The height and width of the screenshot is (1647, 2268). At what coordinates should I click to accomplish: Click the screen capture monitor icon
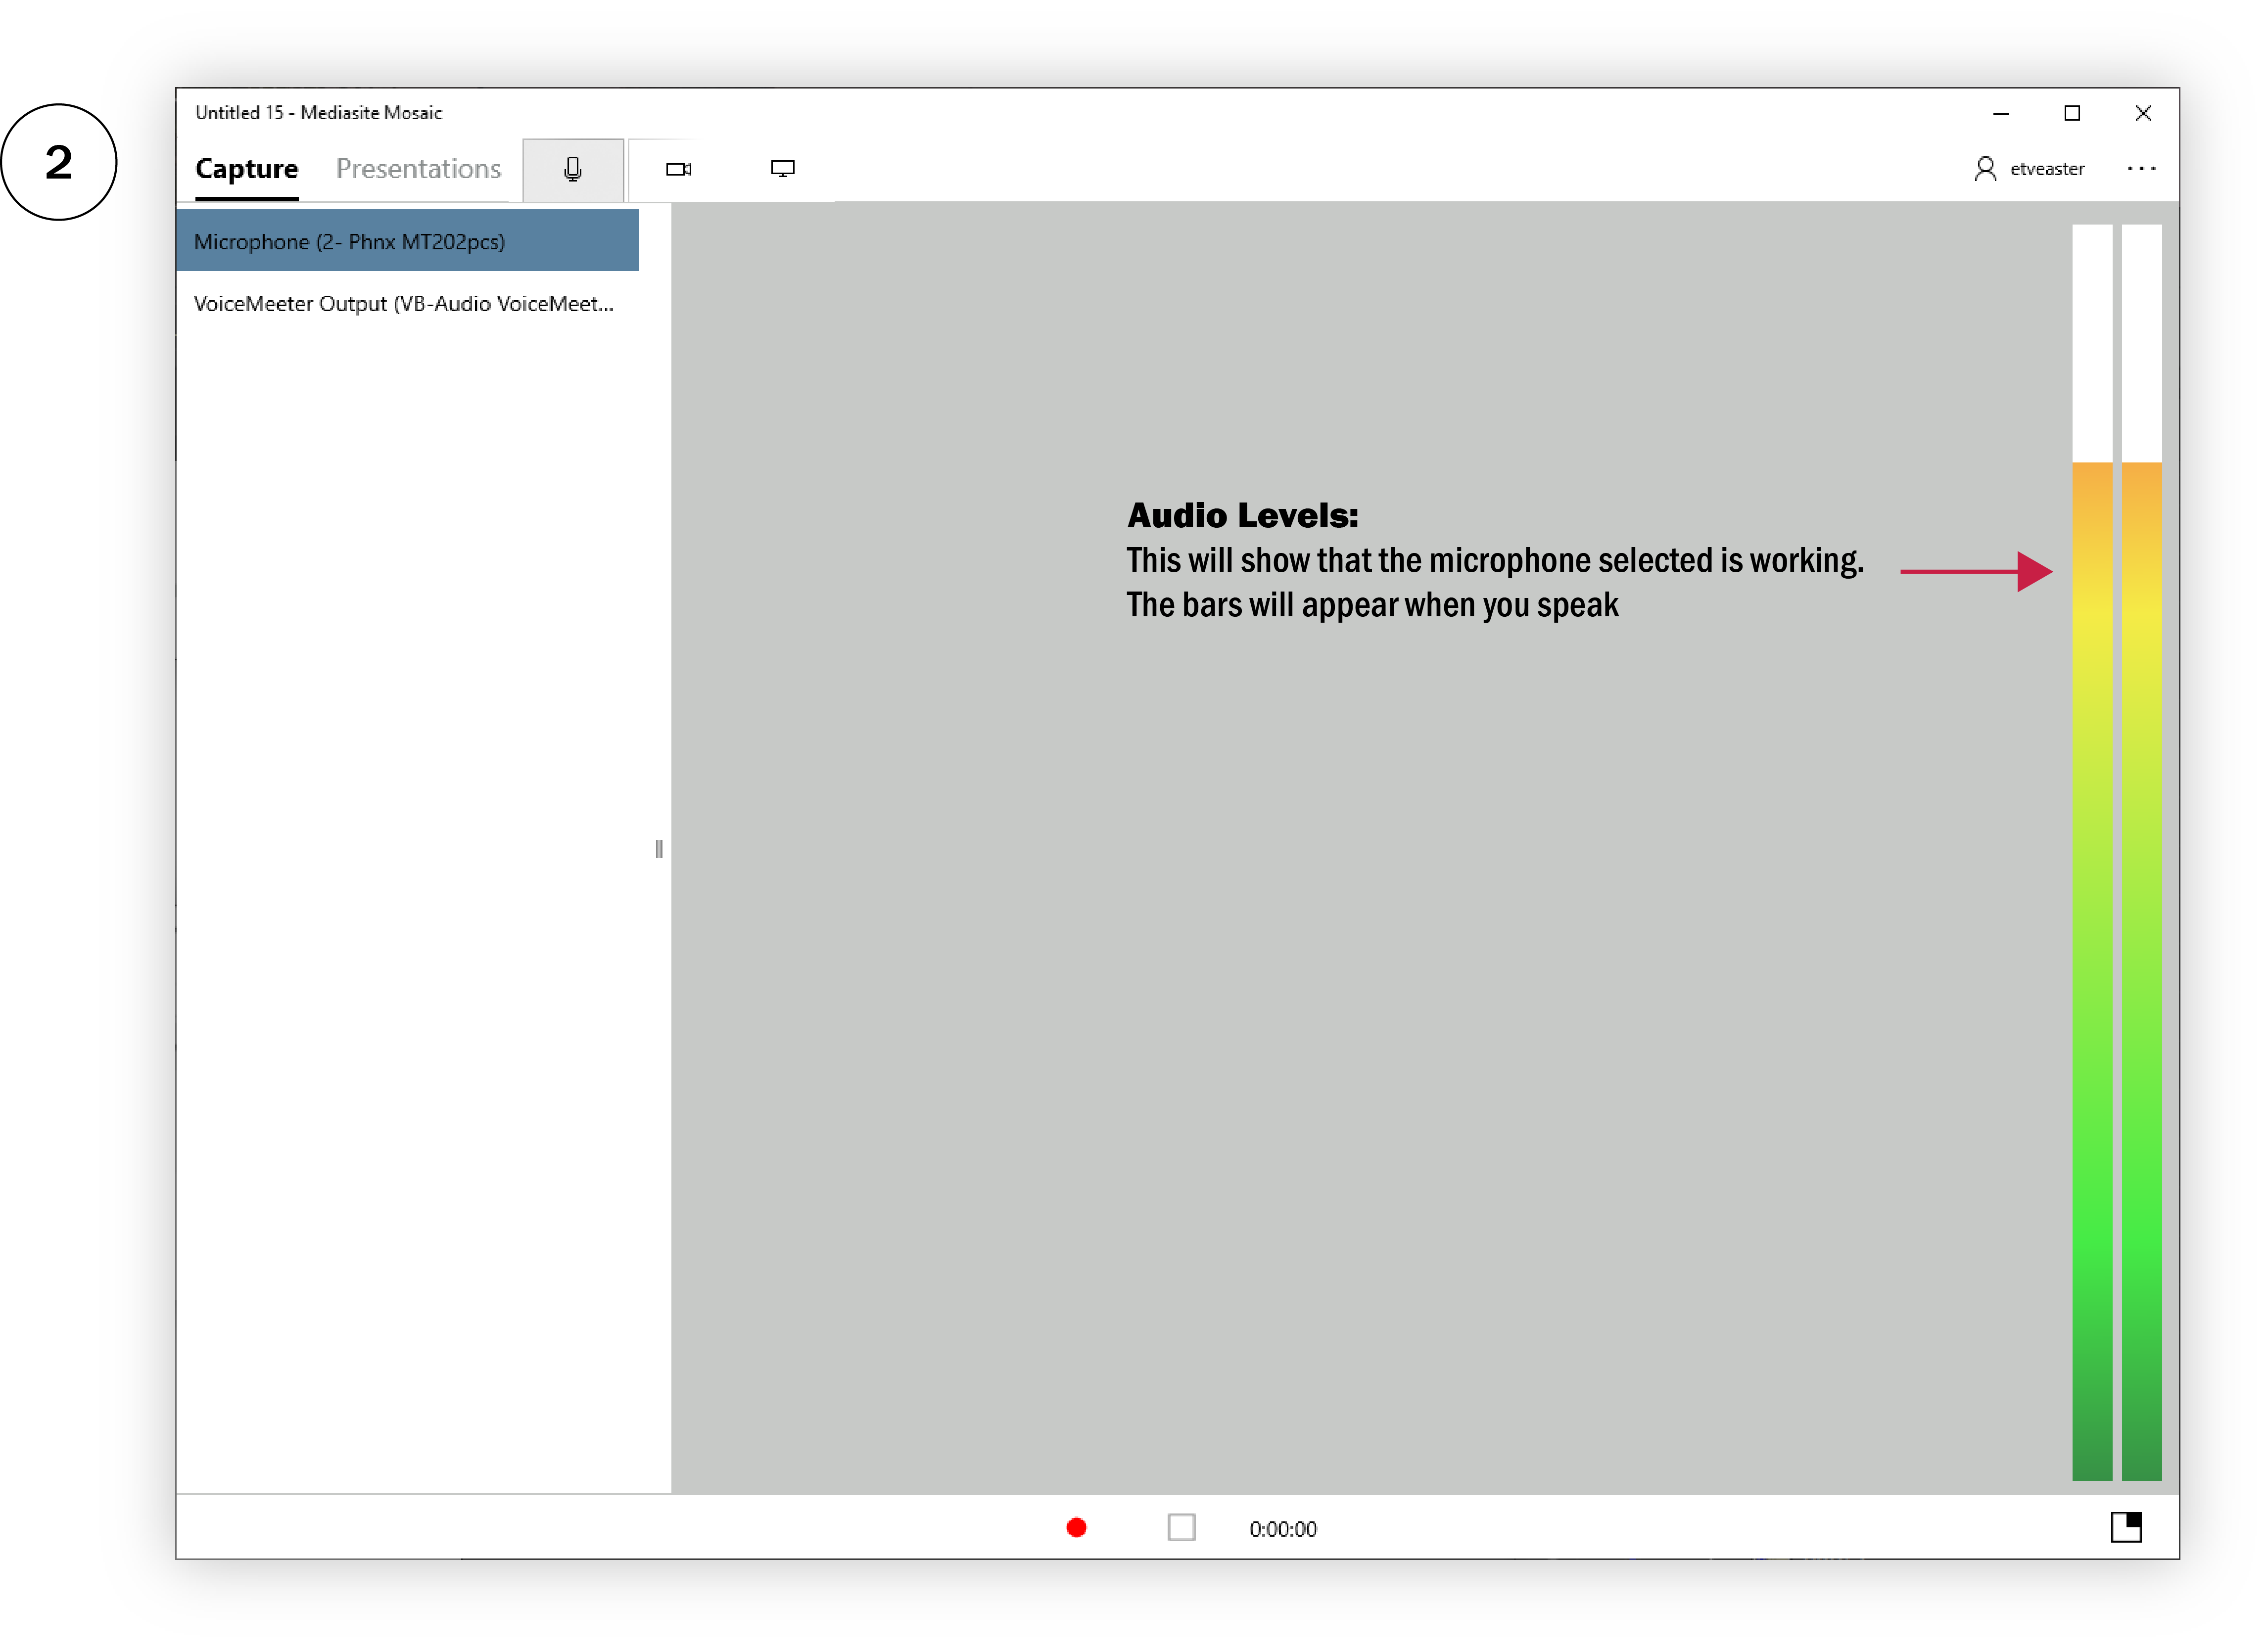(782, 169)
